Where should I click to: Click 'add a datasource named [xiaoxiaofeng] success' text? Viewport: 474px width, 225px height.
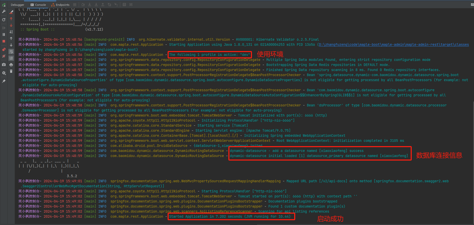[x=318, y=151]
